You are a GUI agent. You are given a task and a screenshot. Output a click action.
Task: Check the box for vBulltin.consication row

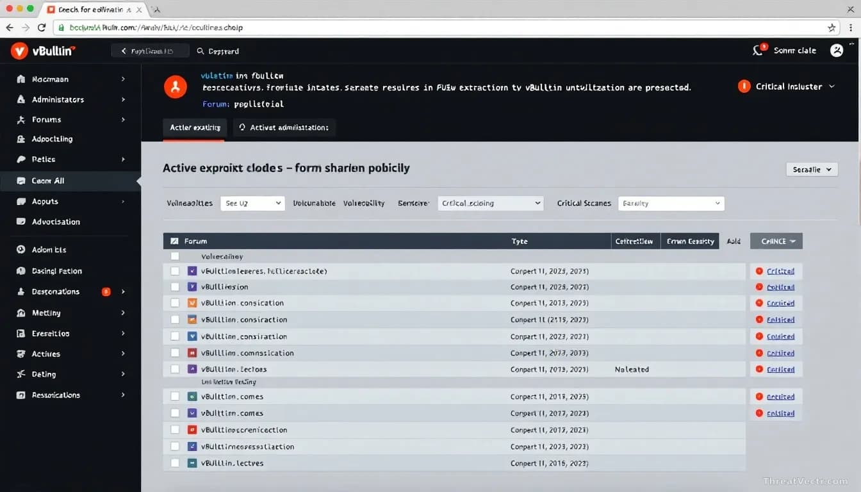coord(175,303)
